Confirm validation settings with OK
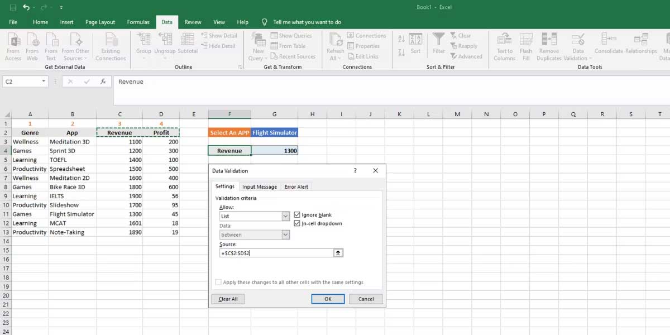670x335 pixels. [x=328, y=299]
